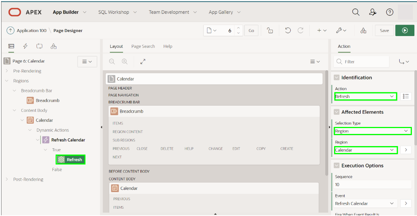The image size is (417, 216).
Task: Click the Zoom Out magnifier in layout
Action: tap(112, 61)
